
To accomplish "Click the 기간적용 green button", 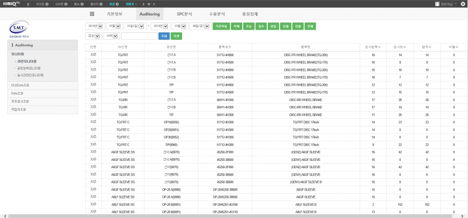I will pyautogui.click(x=221, y=27).
